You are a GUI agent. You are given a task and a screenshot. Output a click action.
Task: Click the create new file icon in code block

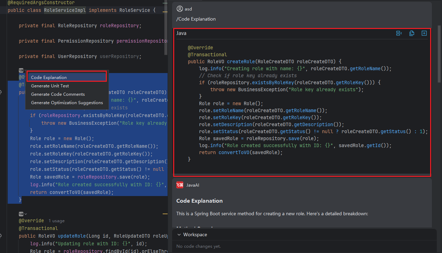(x=424, y=33)
